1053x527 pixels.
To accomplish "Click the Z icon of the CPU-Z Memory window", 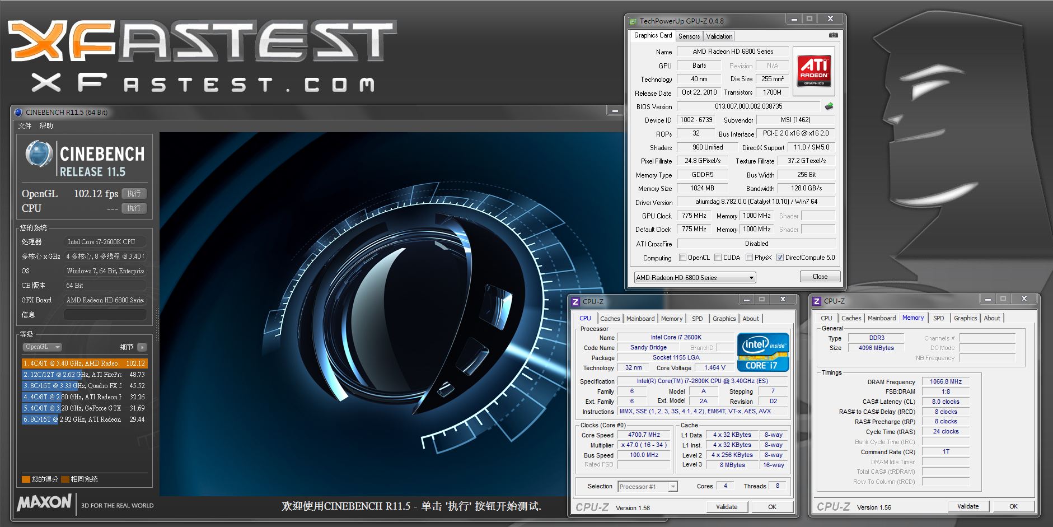I will point(817,301).
